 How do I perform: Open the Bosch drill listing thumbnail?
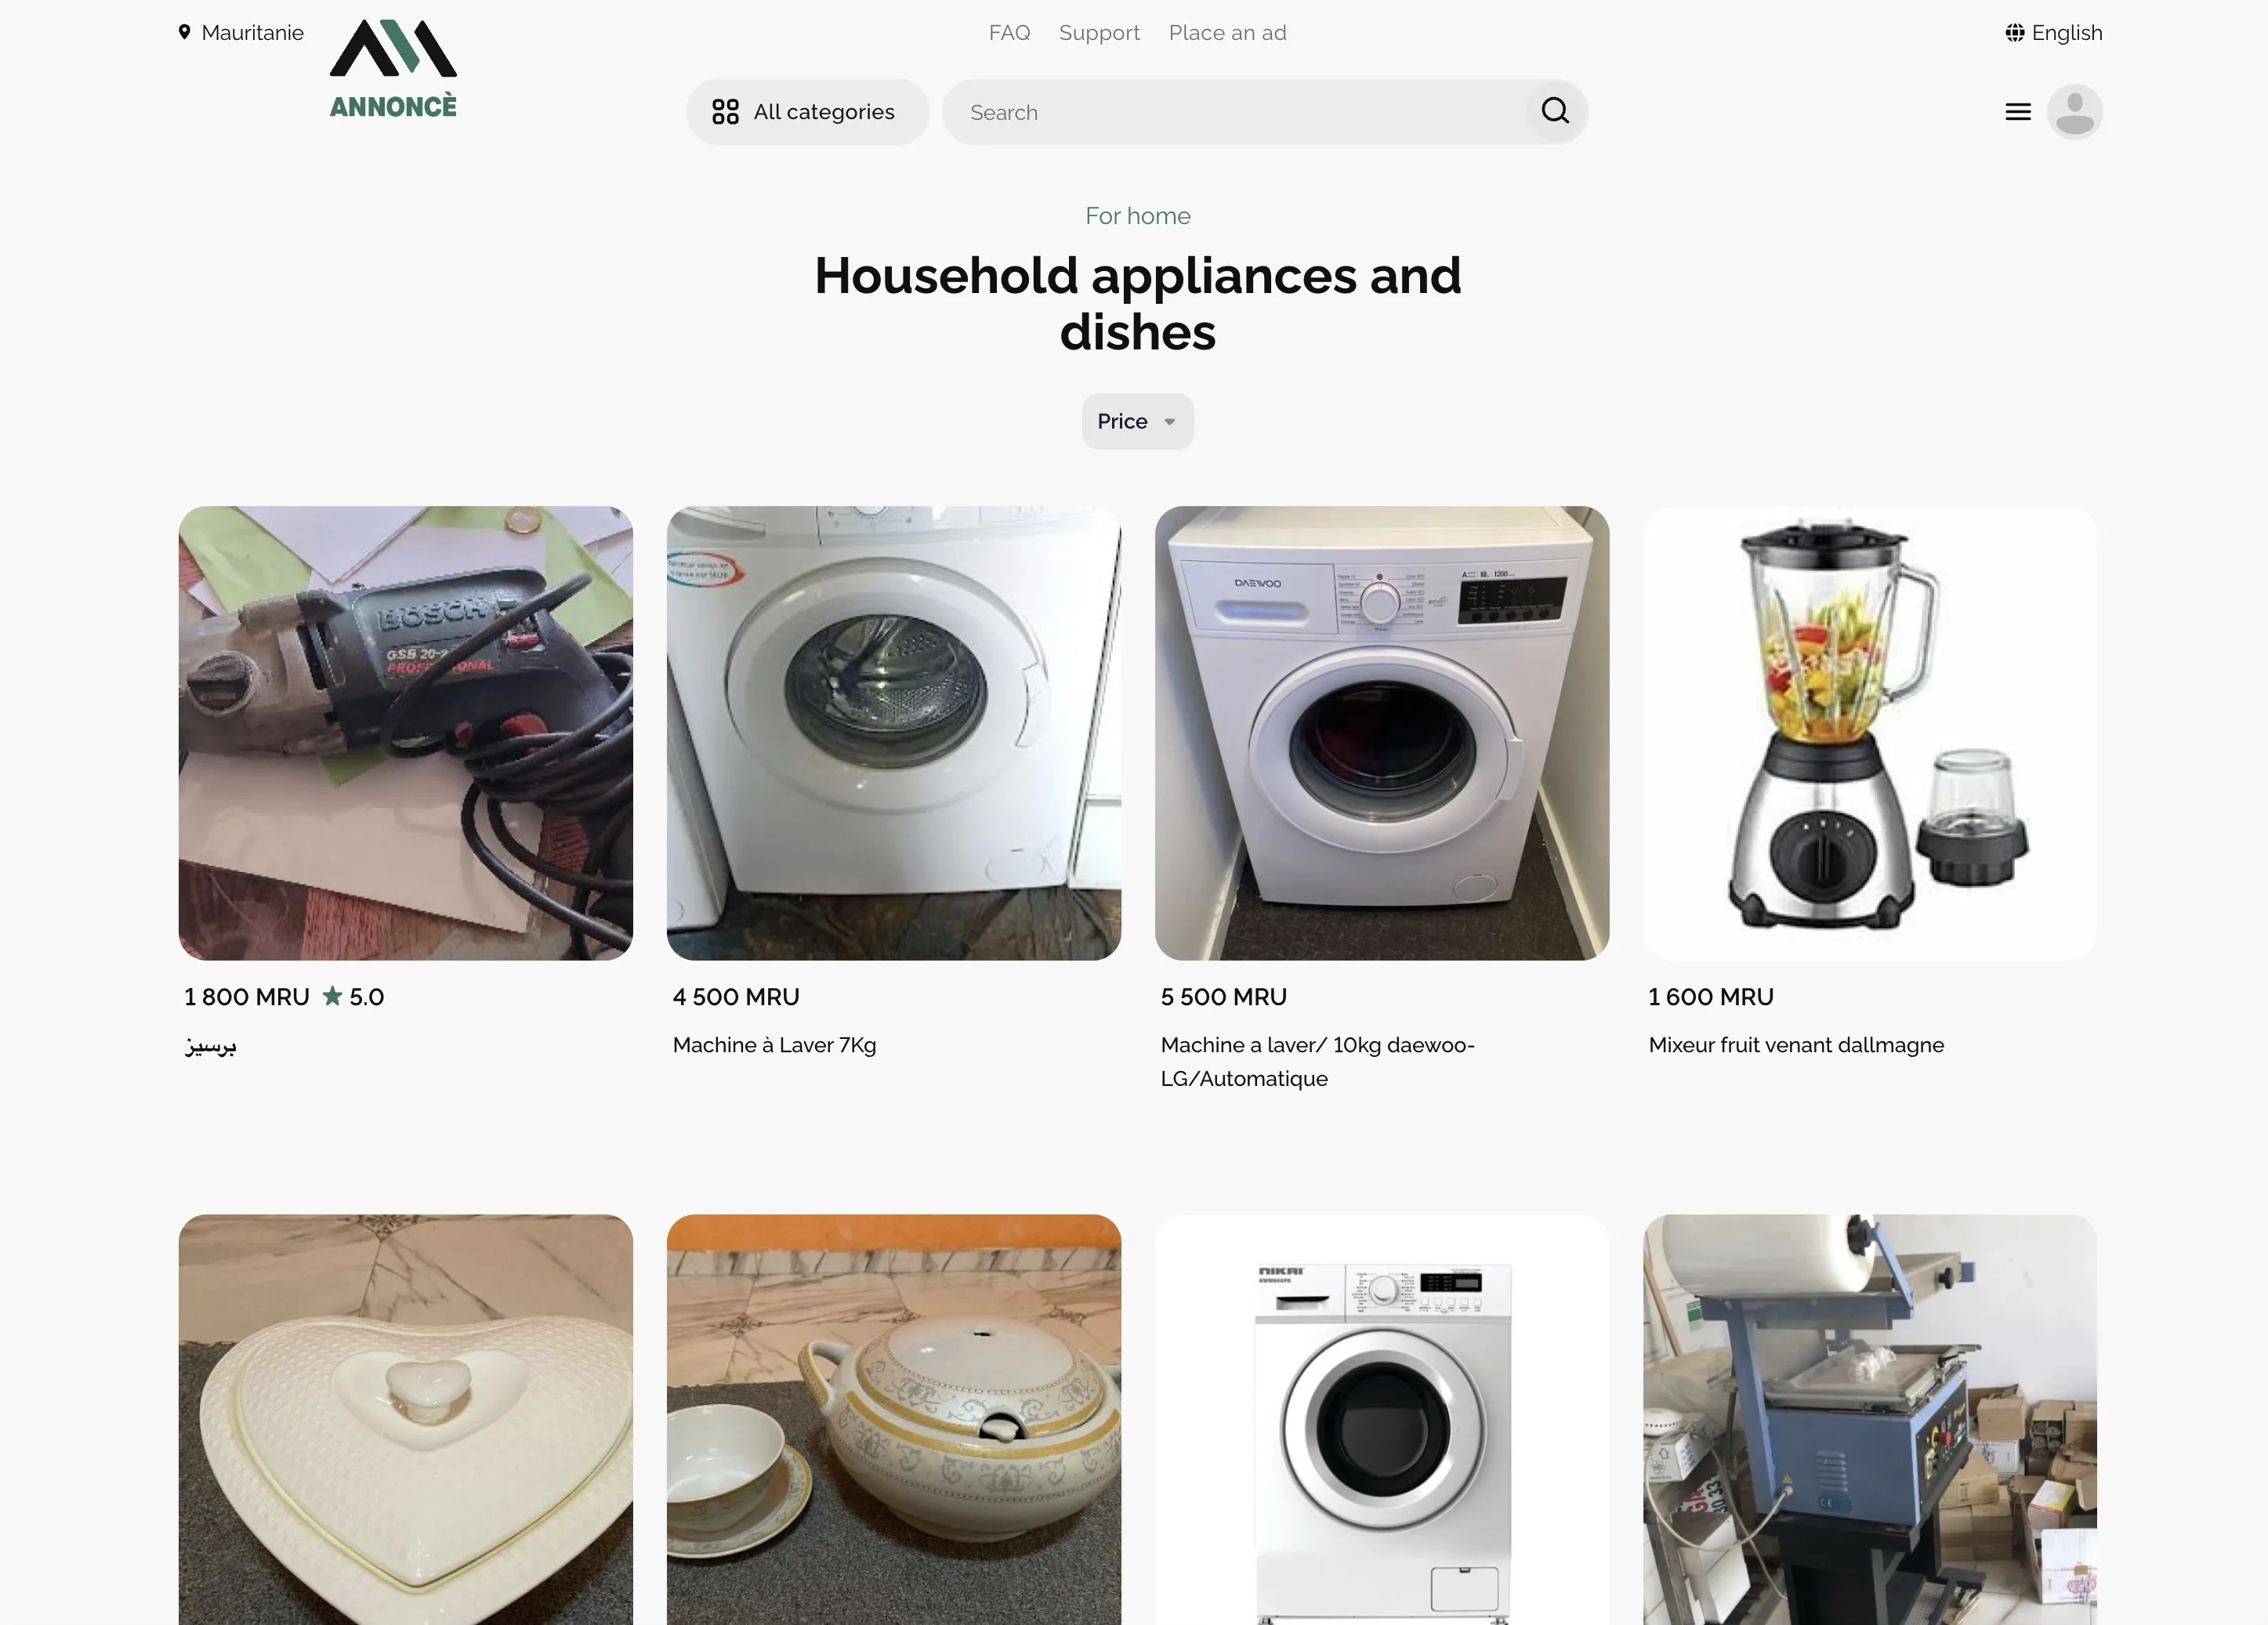(406, 733)
